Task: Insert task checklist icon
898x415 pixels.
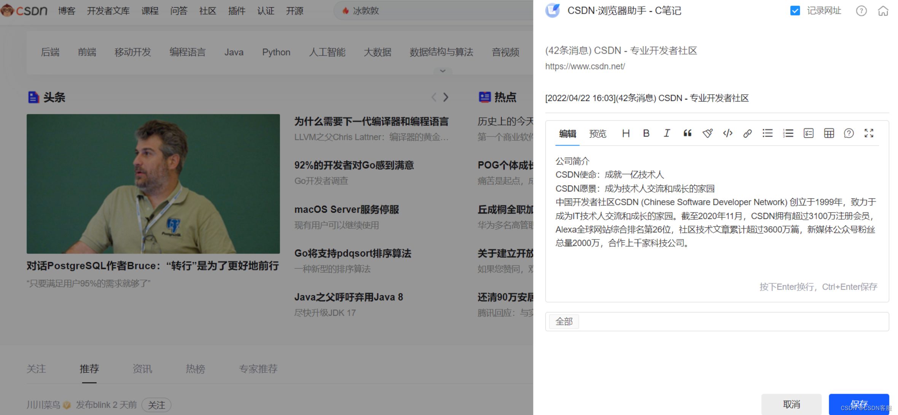Action: pyautogui.click(x=808, y=133)
